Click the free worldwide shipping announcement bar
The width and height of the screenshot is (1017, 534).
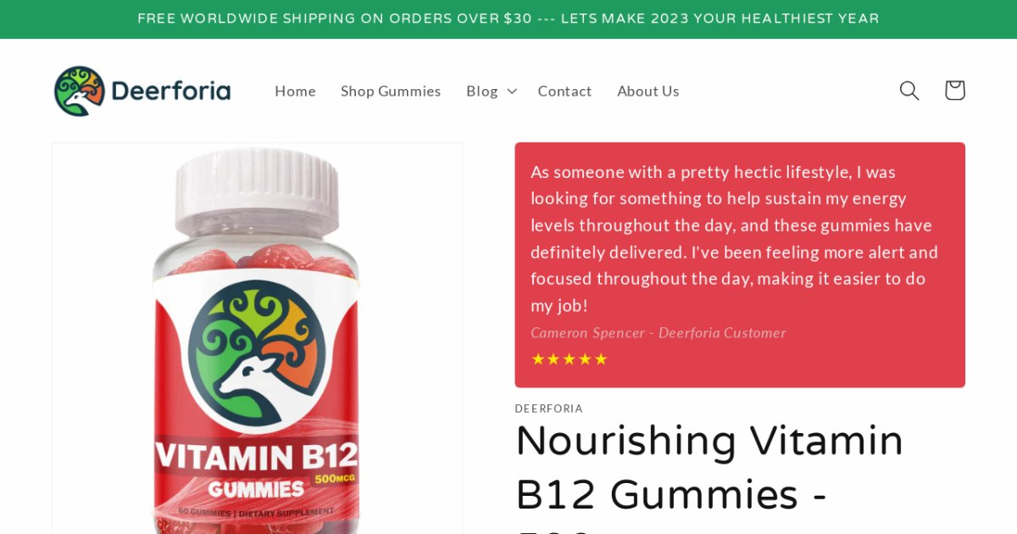[x=508, y=19]
